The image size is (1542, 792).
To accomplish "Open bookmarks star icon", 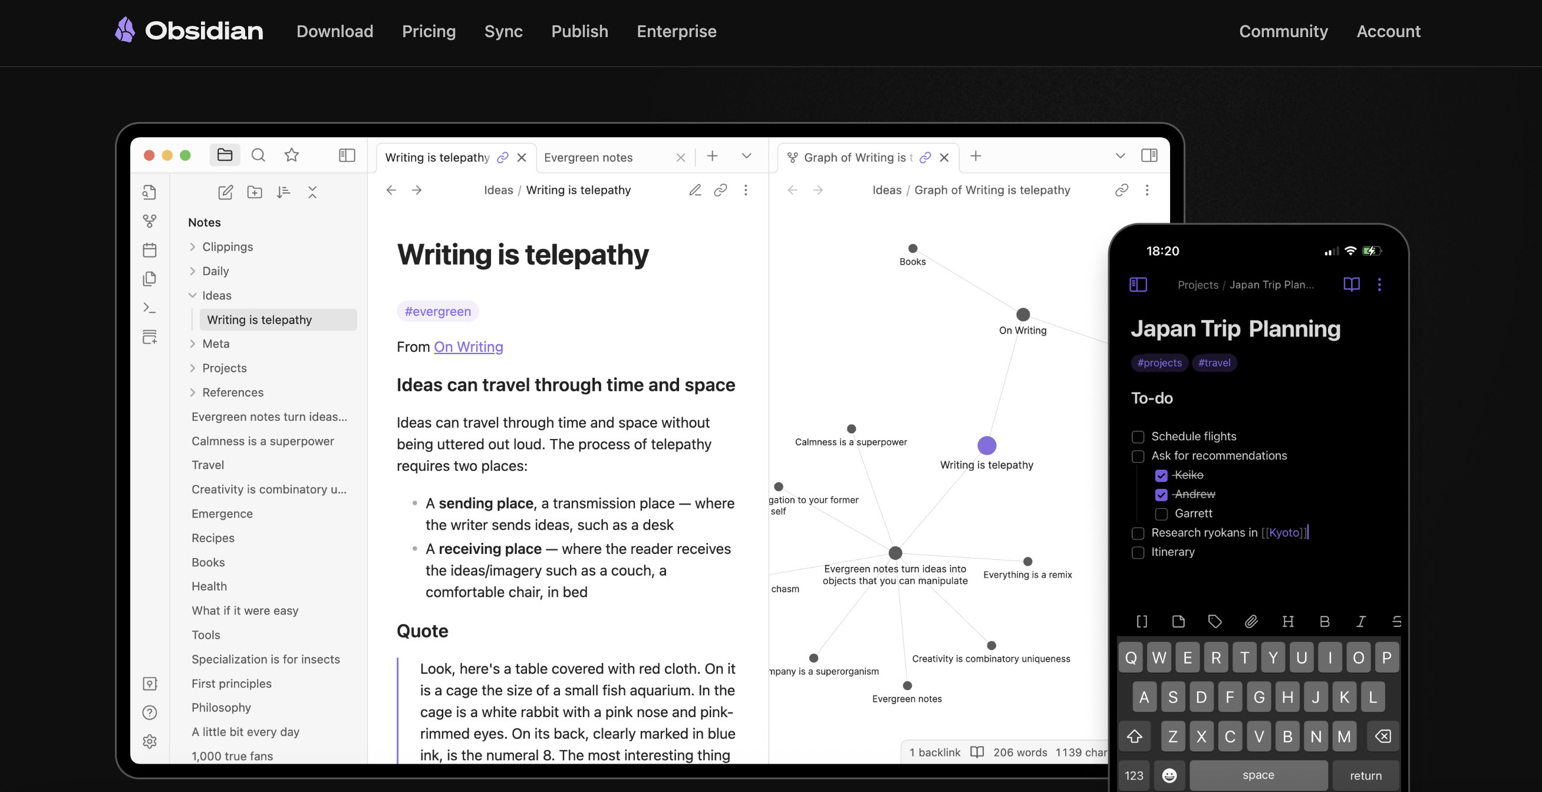I will click(x=292, y=155).
